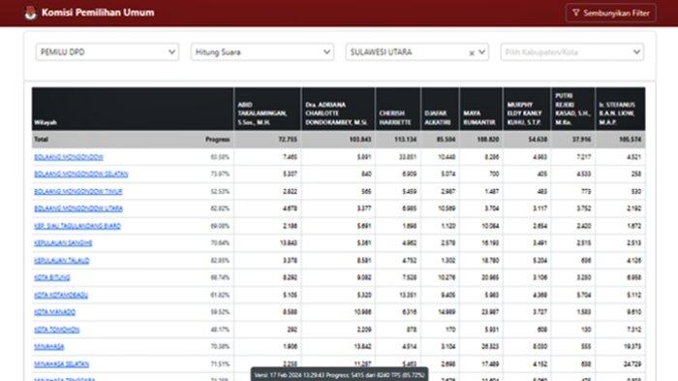Open the KEP. SIAU TAGULANDANG BIARO link
This screenshot has height=381, width=678.
click(x=77, y=226)
